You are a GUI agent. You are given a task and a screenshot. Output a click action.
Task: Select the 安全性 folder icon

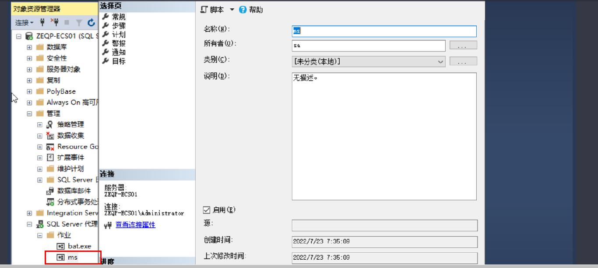(x=40, y=58)
